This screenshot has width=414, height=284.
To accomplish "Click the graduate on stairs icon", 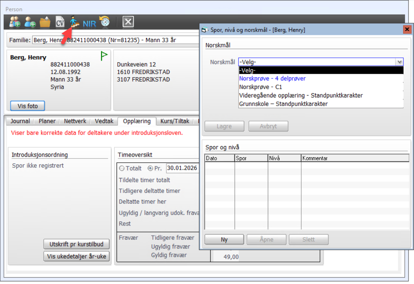I will 75,22.
